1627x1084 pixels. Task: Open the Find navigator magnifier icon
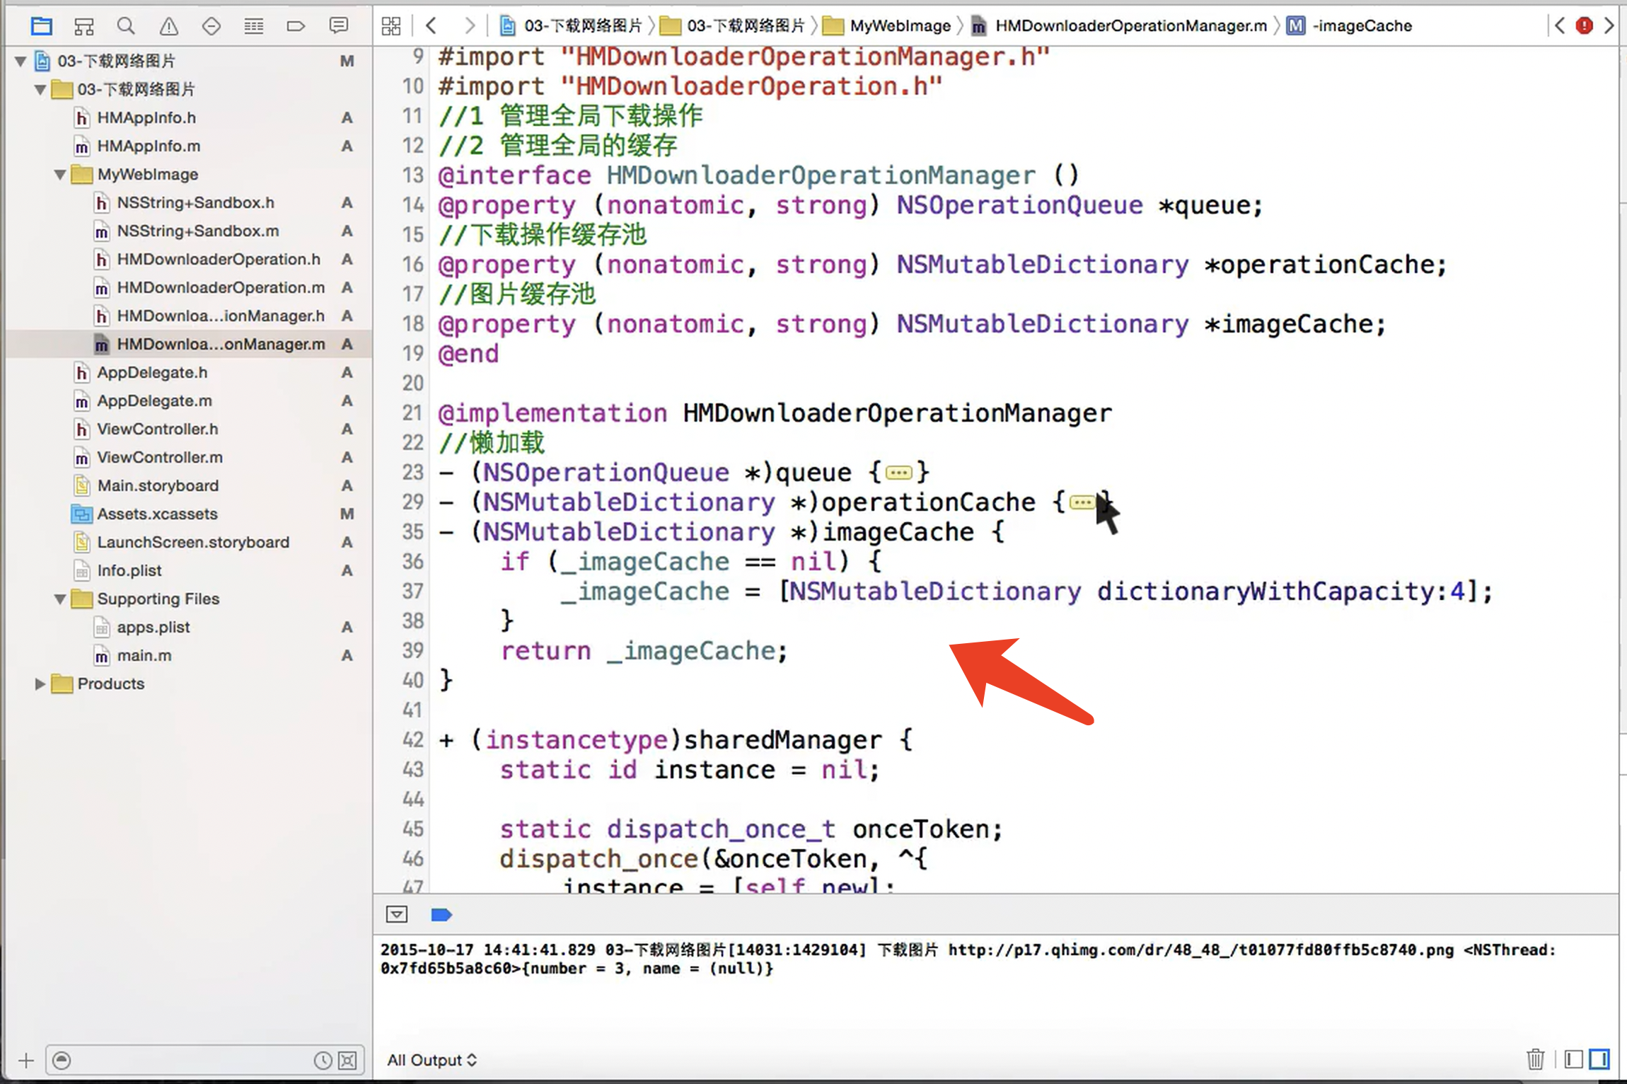(x=126, y=26)
